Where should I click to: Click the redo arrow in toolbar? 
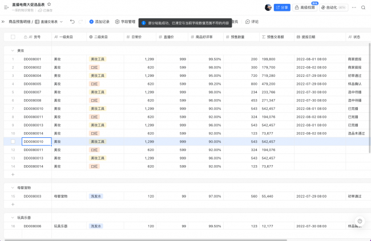tap(80, 22)
